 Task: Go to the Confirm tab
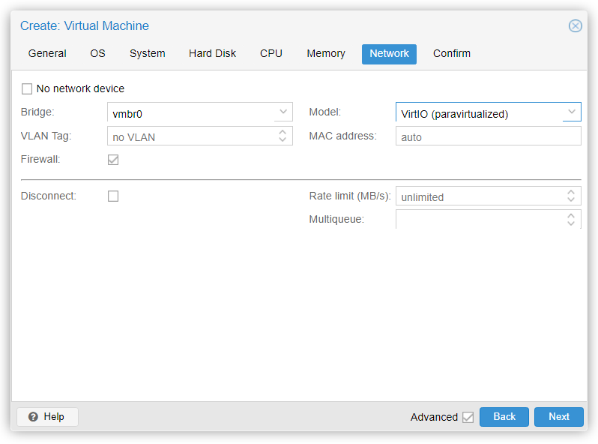coord(451,54)
